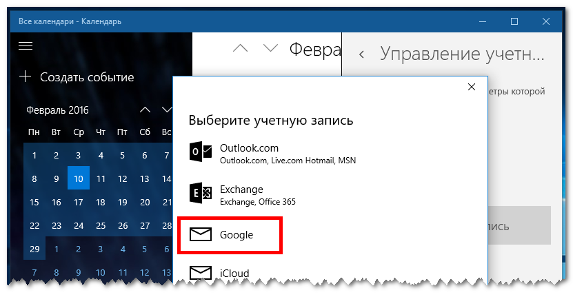Click the plus icon to create event

click(26, 76)
